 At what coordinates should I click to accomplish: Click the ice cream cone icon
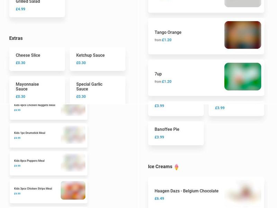[x=176, y=167]
